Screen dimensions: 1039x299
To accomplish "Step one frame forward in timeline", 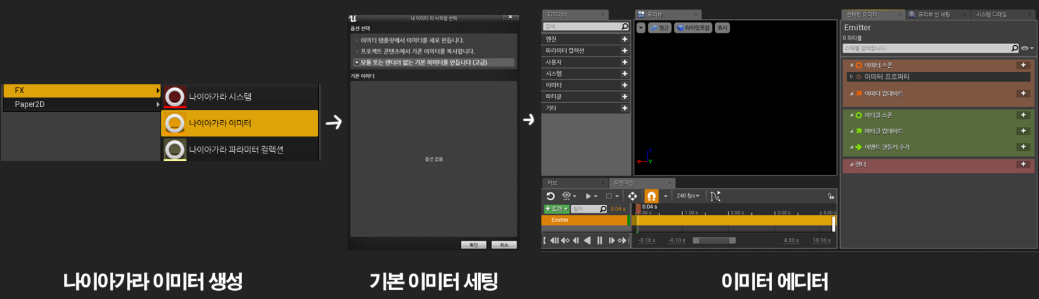I will pos(611,240).
